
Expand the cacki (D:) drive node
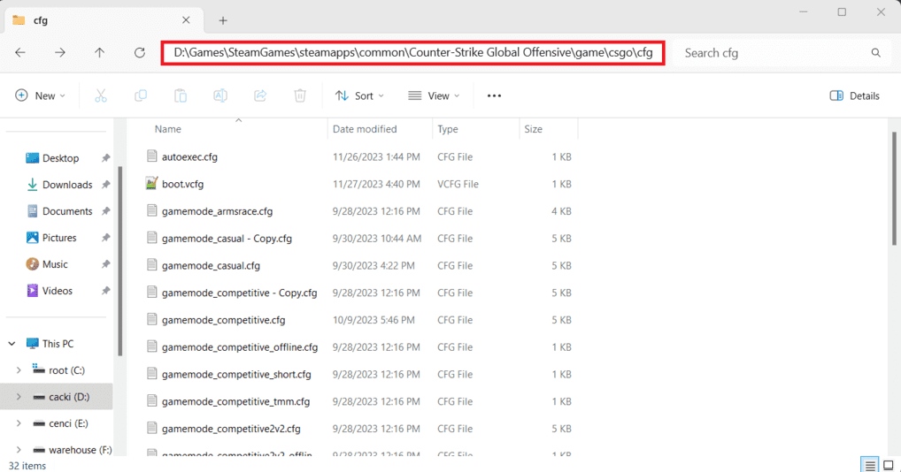pos(19,397)
